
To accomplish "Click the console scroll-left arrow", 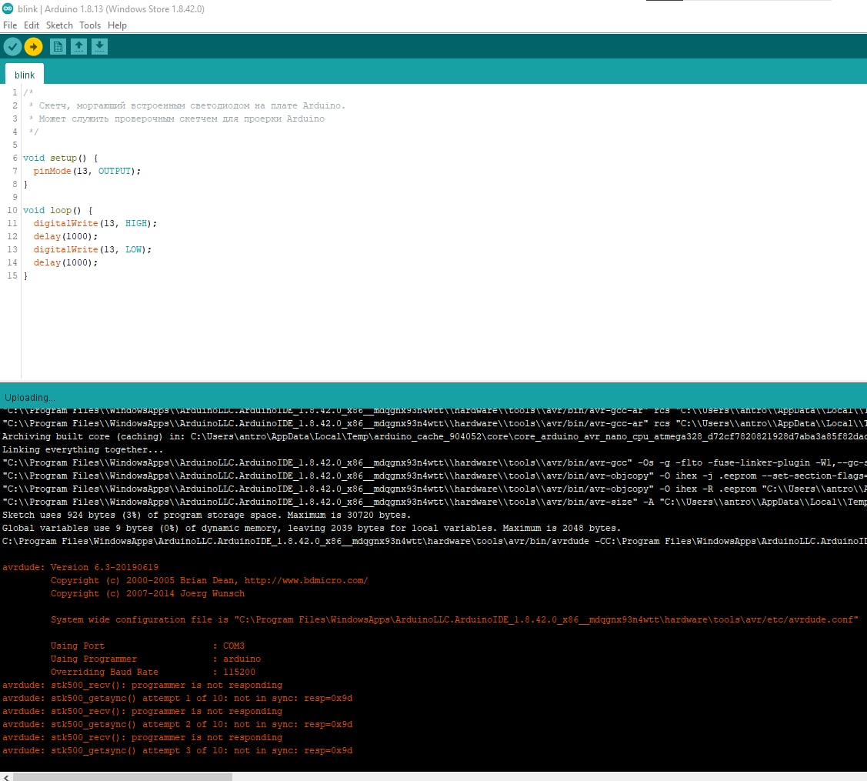I will (6, 776).
